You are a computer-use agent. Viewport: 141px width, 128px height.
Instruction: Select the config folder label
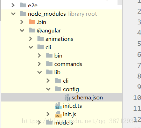(x=71, y=89)
